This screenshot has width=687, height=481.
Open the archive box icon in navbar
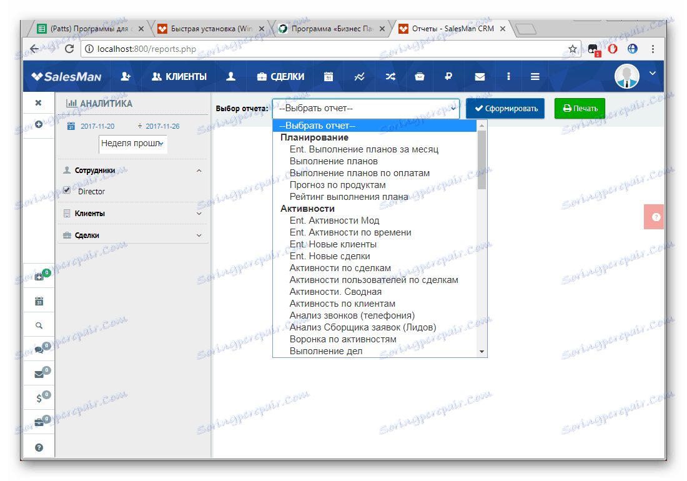pyautogui.click(x=420, y=77)
